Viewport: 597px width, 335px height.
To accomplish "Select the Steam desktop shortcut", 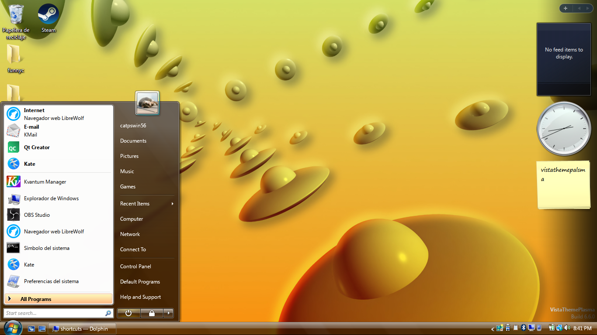I will [49, 18].
